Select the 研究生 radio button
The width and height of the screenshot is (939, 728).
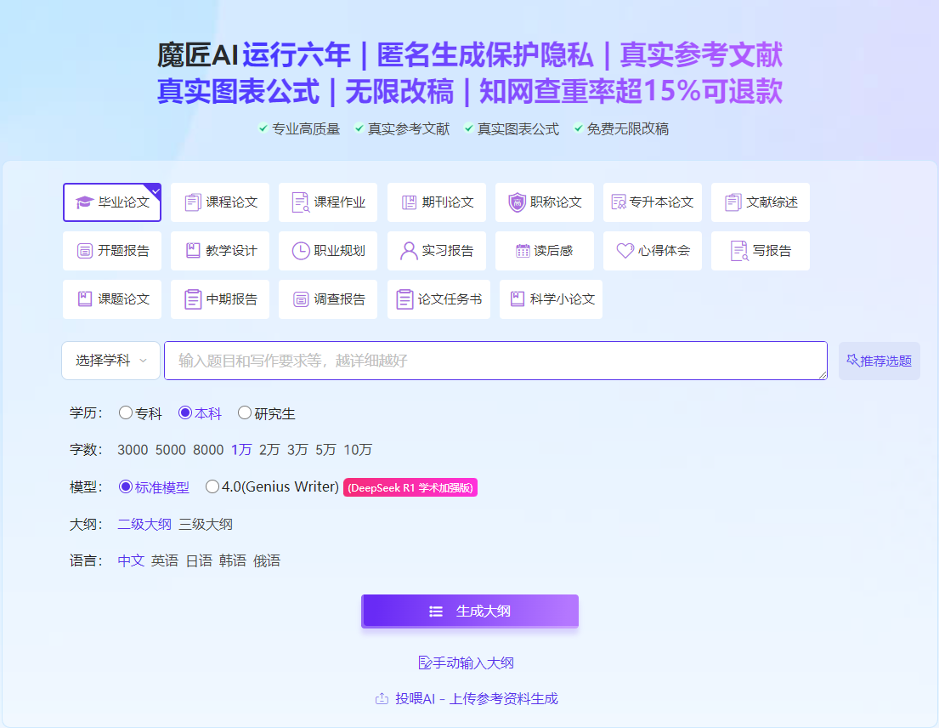coord(245,413)
